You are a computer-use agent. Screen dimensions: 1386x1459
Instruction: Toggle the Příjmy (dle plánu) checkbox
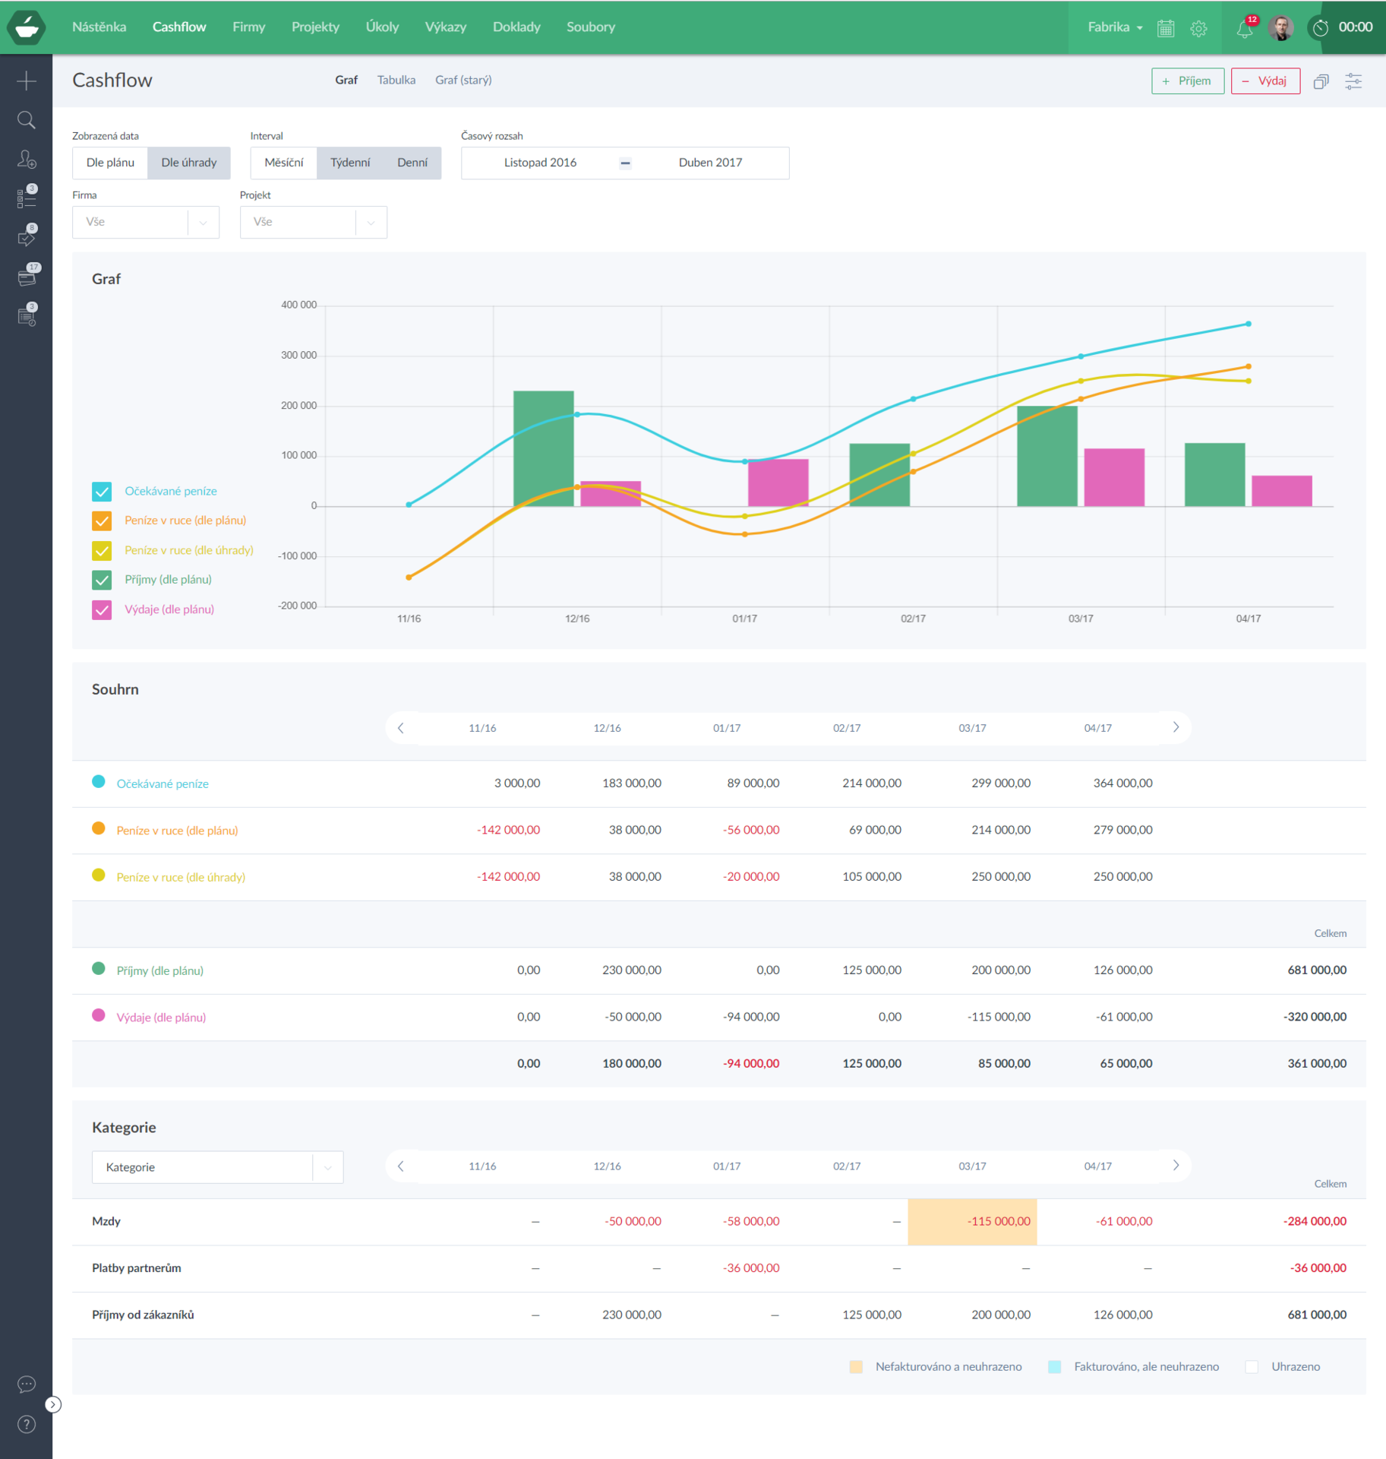102,580
